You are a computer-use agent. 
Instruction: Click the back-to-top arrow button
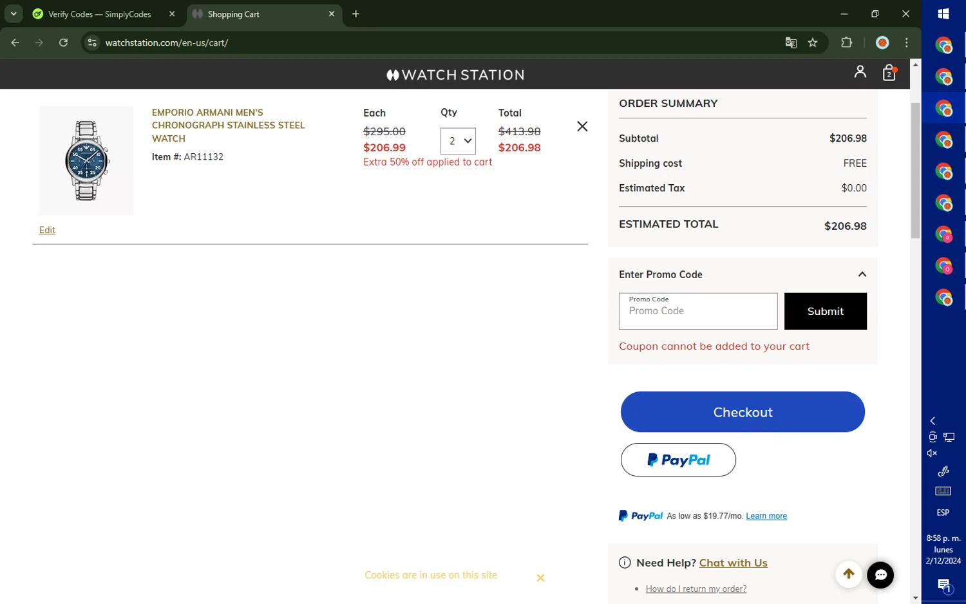tap(848, 574)
